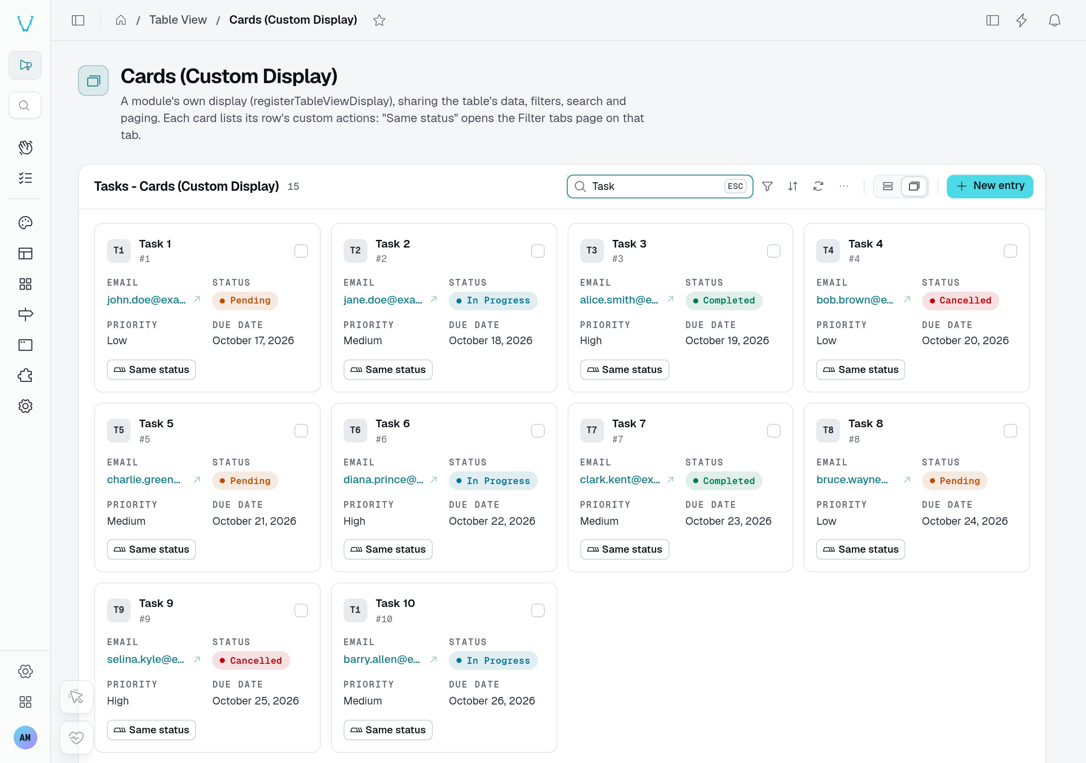Navigate to Table View breadcrumb

pyautogui.click(x=178, y=20)
